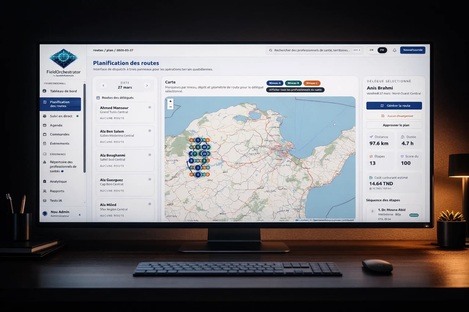Viewport: 469px width, 312px height.
Task: Go to previous date with left chevron
Action: coord(104,85)
